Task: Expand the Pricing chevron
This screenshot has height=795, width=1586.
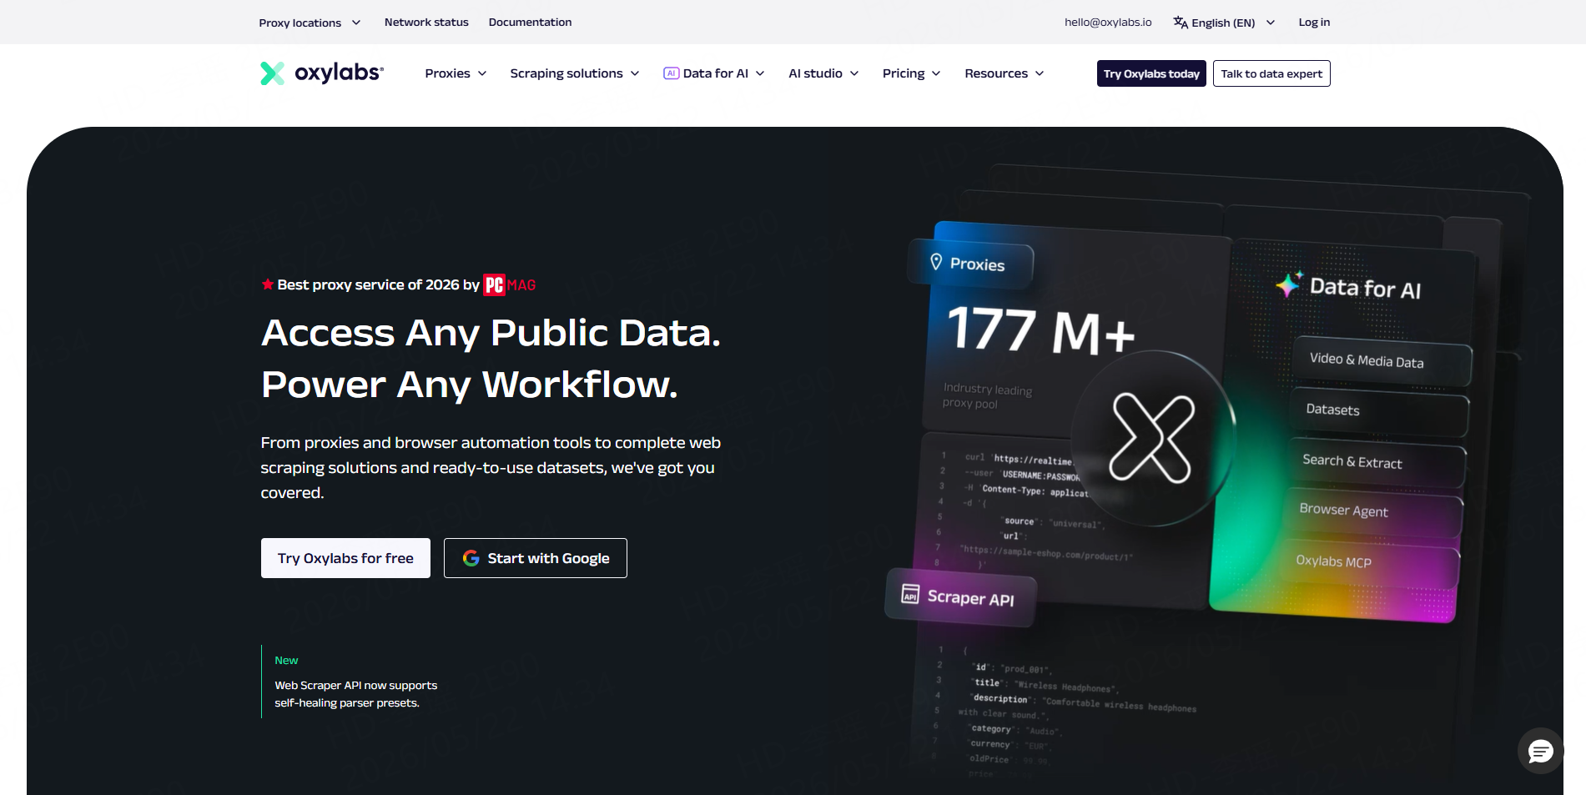Action: tap(936, 73)
